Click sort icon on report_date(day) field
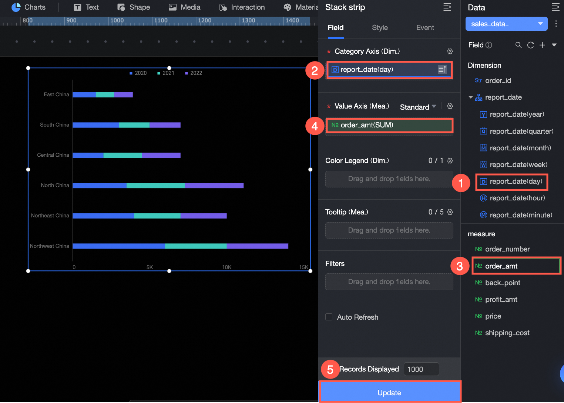The width and height of the screenshot is (564, 403). 442,69
